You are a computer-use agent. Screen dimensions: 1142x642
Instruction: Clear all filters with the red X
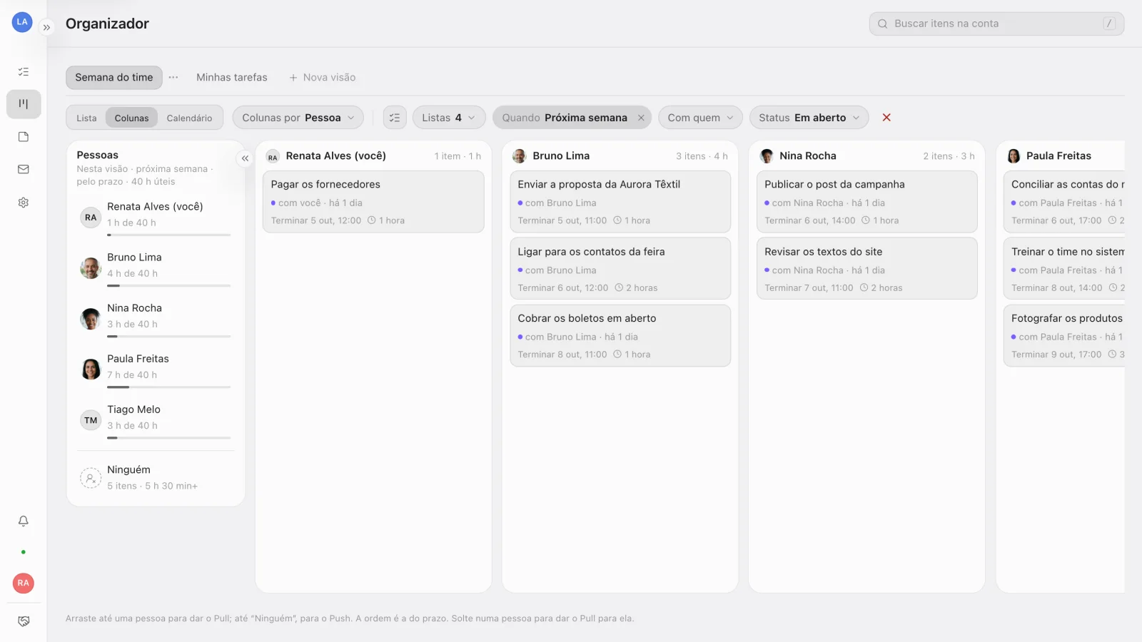click(x=886, y=118)
